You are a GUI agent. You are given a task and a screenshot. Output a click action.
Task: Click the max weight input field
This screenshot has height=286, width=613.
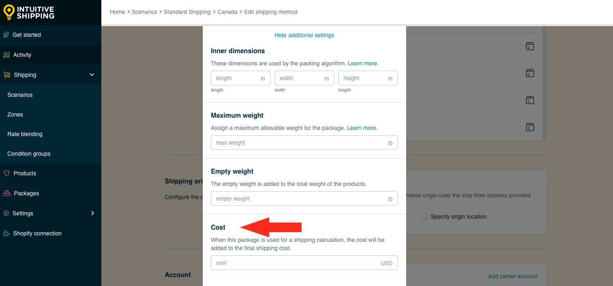pos(304,143)
